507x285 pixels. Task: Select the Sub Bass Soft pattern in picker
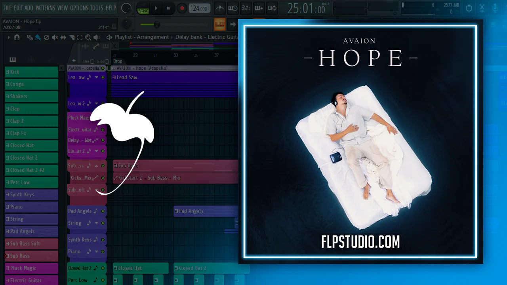coord(31,244)
